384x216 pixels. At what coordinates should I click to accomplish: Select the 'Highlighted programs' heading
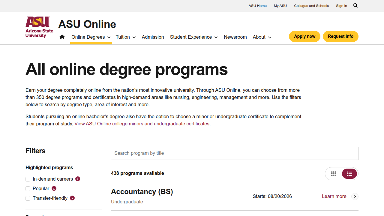pyautogui.click(x=49, y=167)
